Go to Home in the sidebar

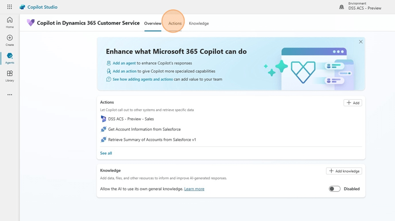click(10, 22)
